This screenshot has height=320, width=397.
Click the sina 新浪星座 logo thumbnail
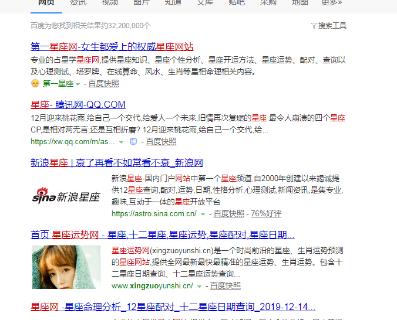66,196
